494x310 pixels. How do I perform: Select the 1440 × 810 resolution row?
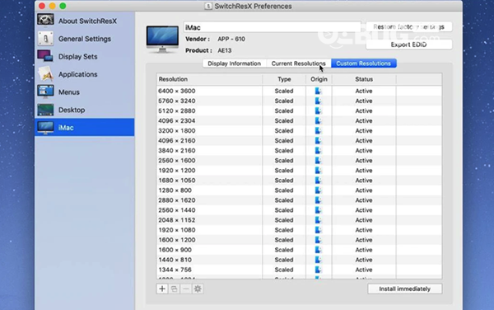pos(300,260)
